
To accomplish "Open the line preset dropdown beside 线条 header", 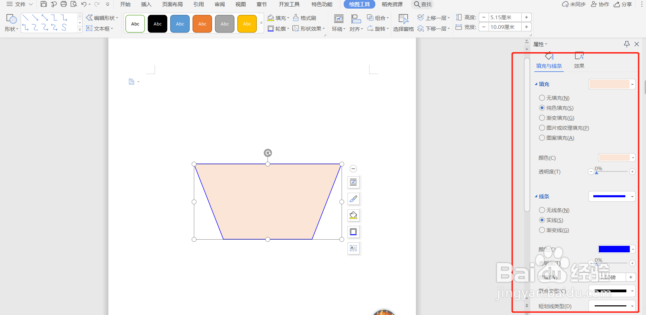I will pos(612,196).
